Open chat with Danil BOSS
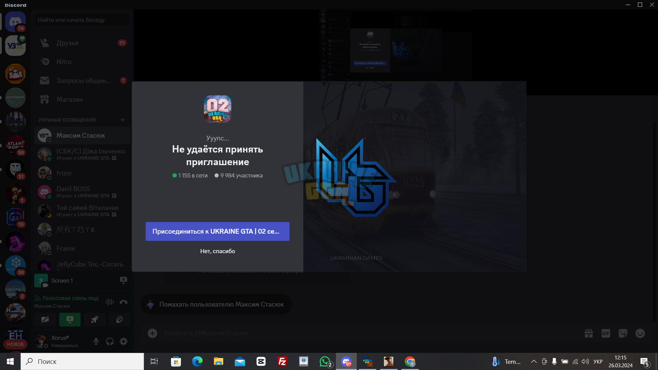 [x=82, y=192]
